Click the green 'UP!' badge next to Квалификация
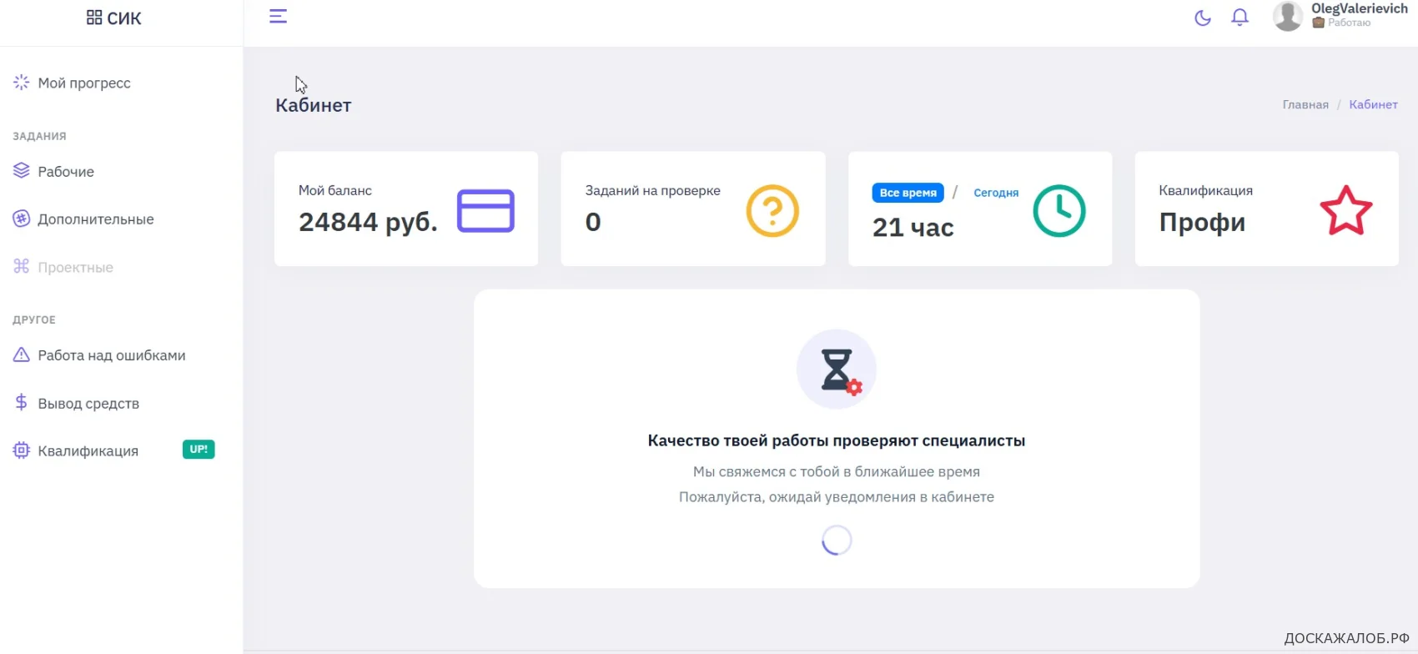 point(199,450)
